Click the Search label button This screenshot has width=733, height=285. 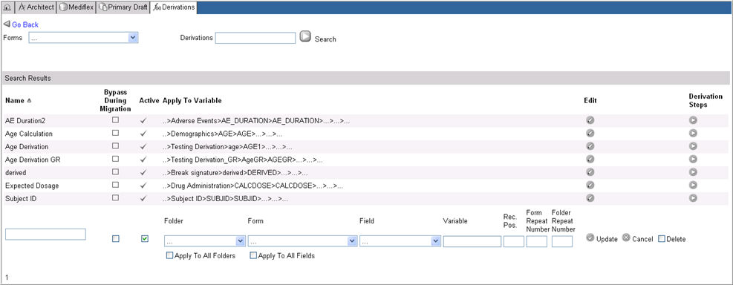pos(325,39)
